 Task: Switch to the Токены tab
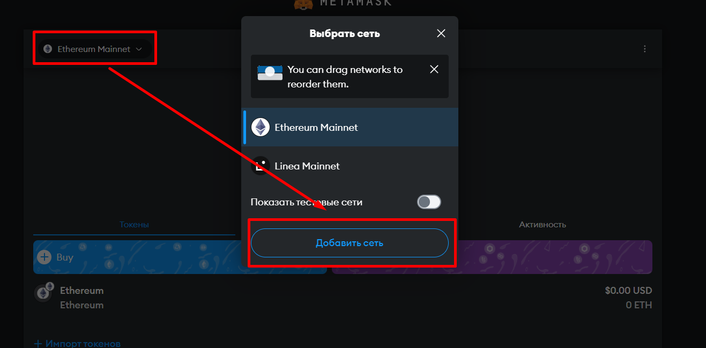[x=134, y=225]
